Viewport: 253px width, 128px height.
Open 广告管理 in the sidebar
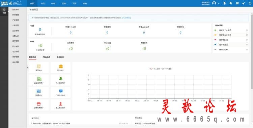tap(16, 20)
